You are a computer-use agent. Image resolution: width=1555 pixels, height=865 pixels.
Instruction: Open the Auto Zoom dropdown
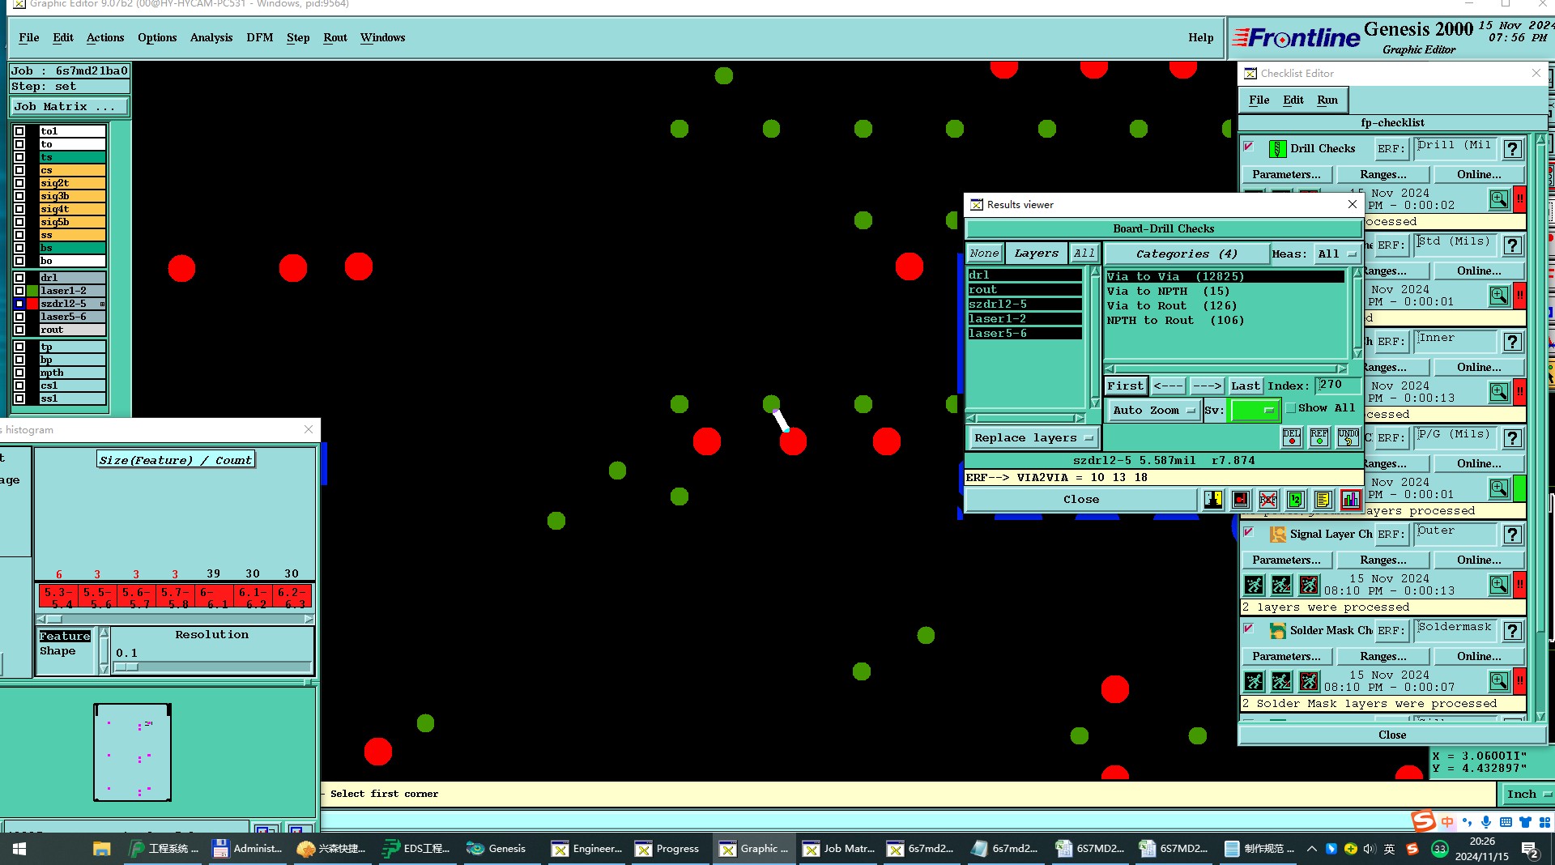click(x=1152, y=411)
